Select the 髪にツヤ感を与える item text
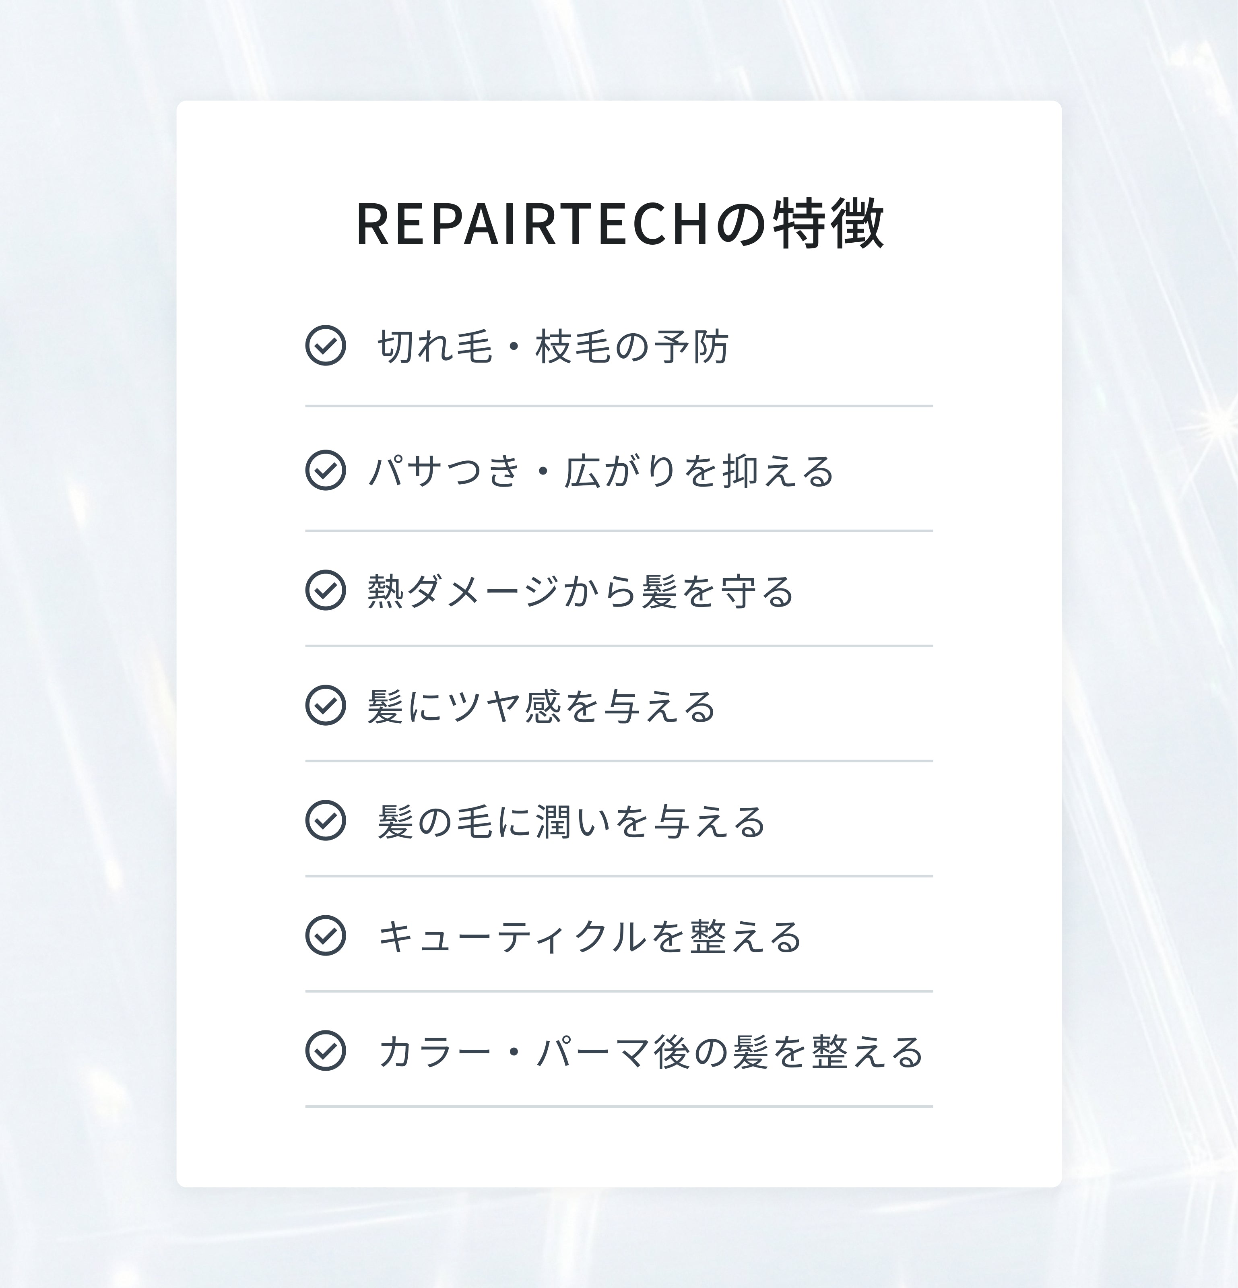The image size is (1238, 1288). (541, 706)
